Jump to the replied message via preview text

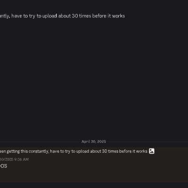point(74,151)
